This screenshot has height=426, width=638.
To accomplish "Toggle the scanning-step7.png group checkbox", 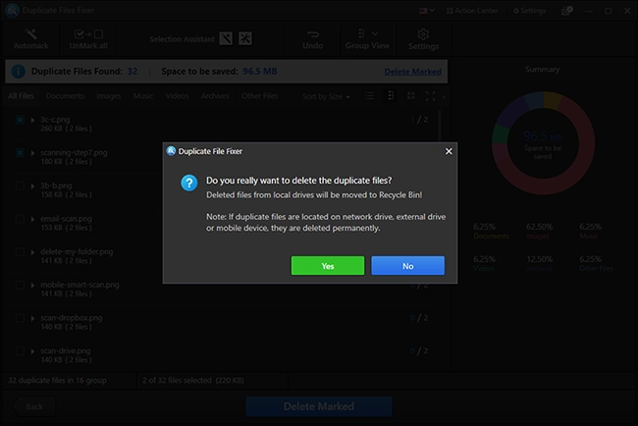I will pyautogui.click(x=20, y=152).
